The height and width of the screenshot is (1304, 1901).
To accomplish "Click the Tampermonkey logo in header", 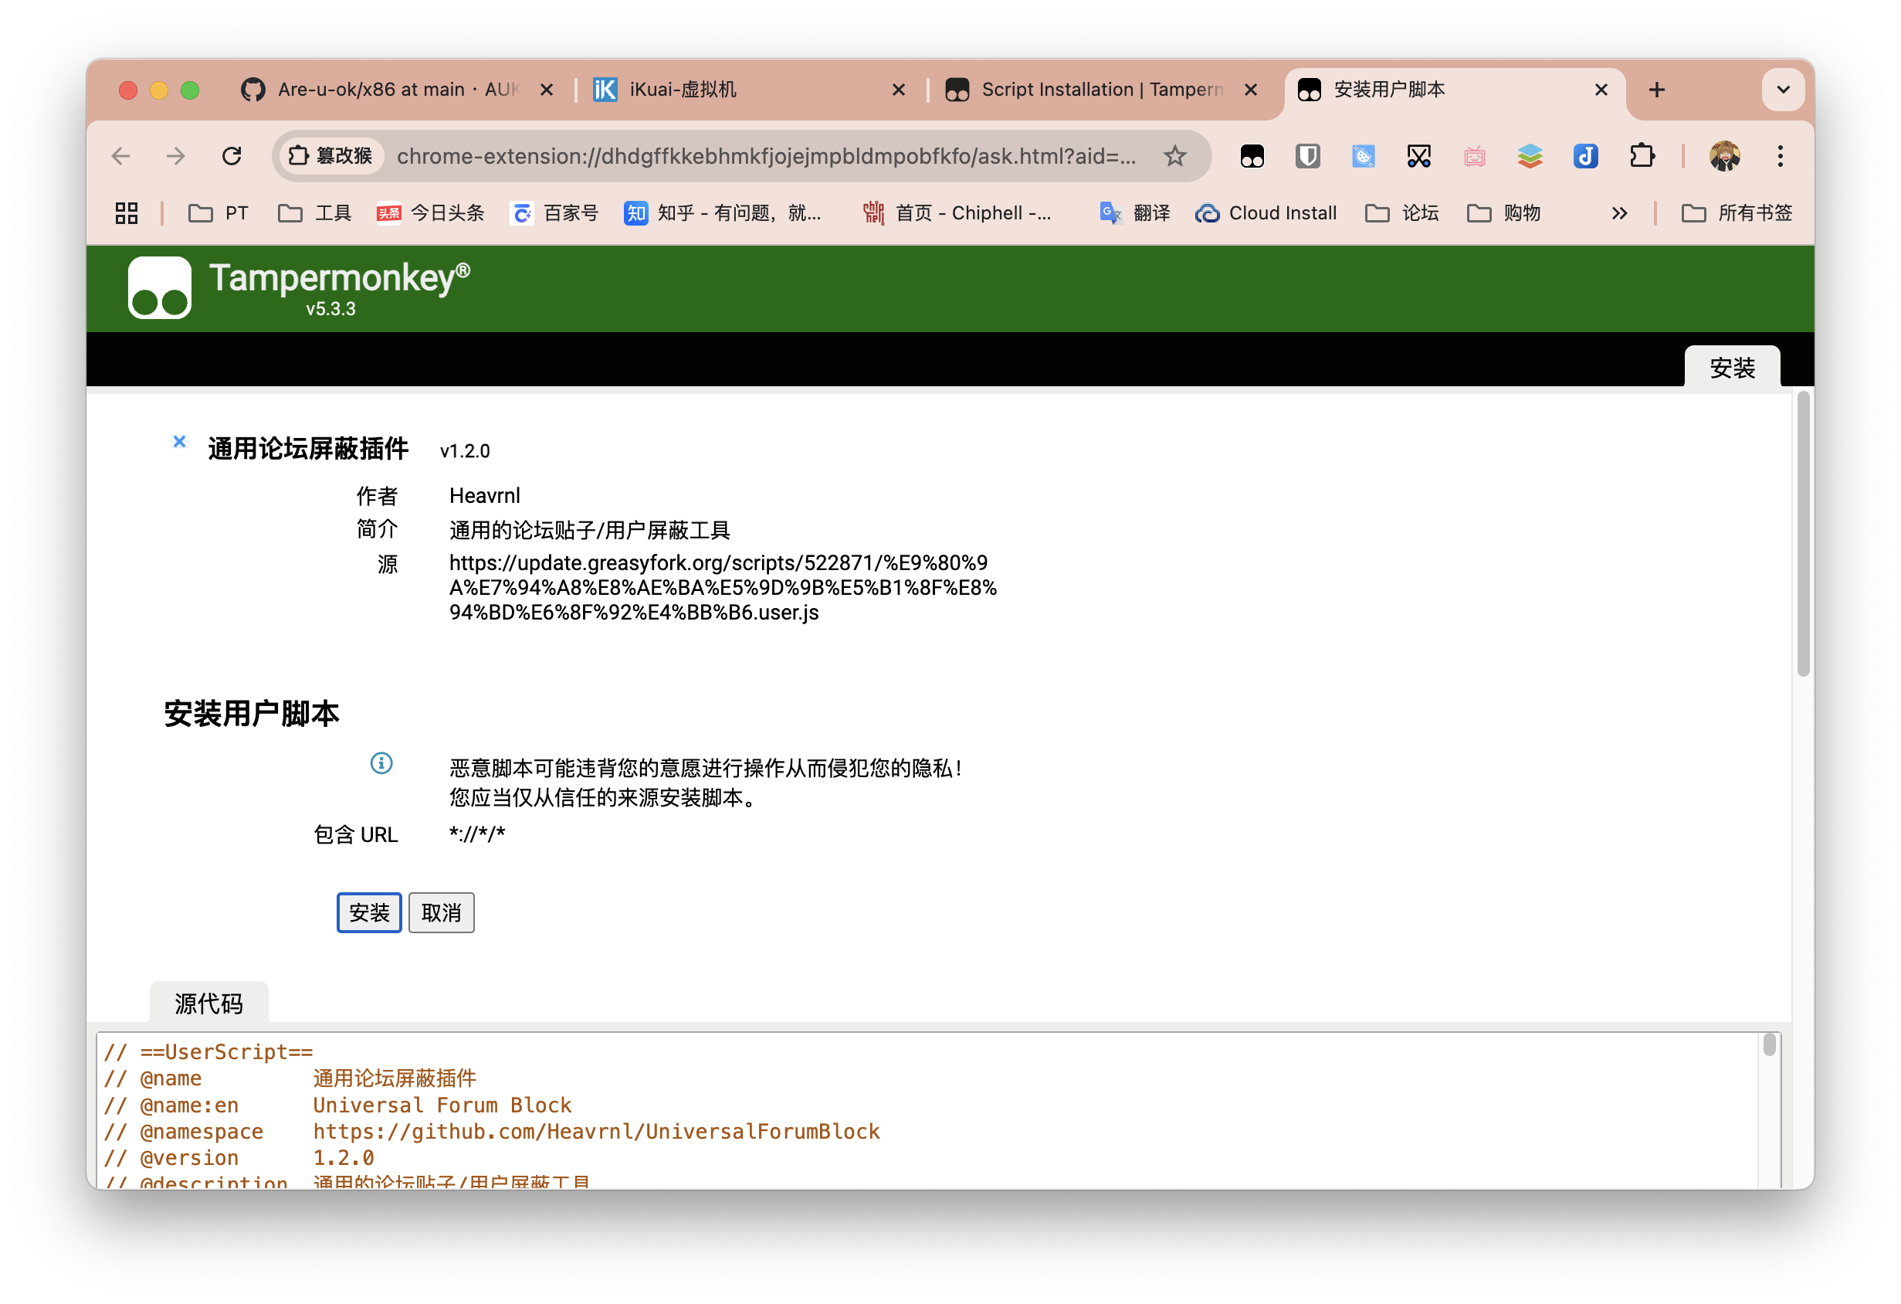I will (x=160, y=287).
